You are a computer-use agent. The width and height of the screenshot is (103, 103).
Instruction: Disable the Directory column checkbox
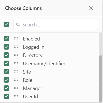coord(6,55)
